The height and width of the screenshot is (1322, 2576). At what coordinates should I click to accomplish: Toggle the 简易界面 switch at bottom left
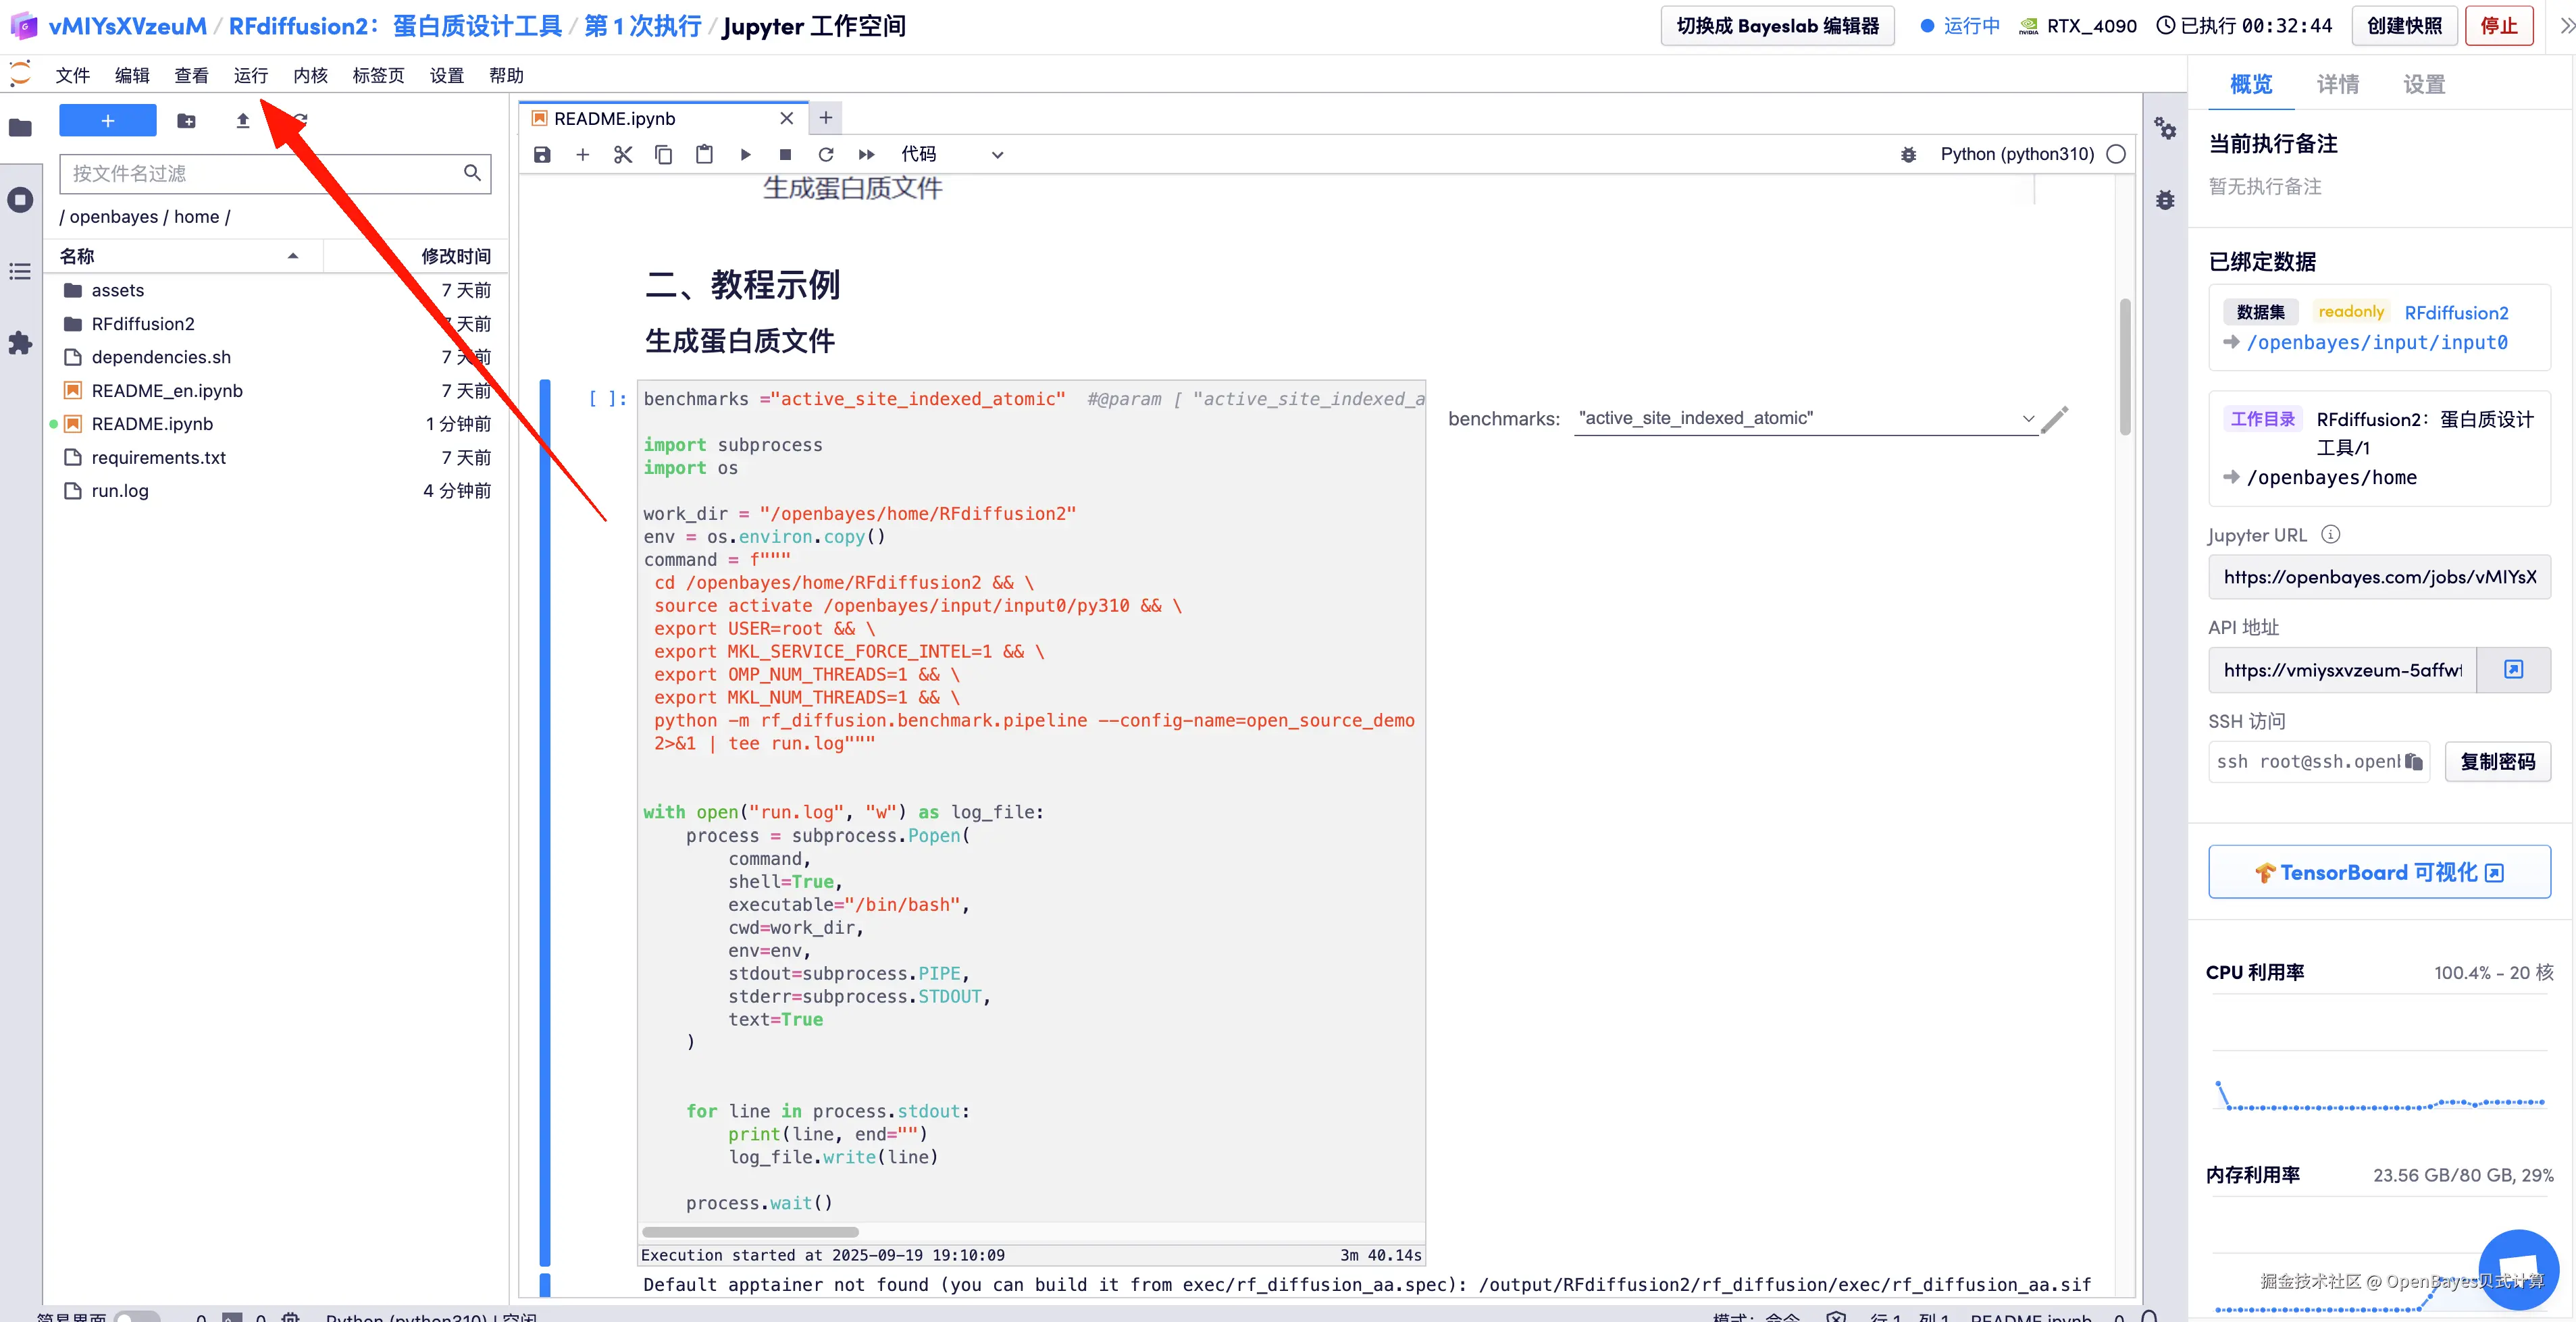pos(137,1317)
